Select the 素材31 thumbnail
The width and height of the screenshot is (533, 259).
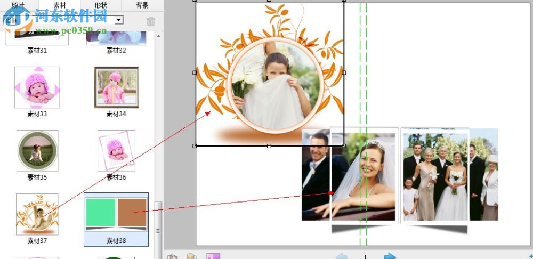(37, 38)
